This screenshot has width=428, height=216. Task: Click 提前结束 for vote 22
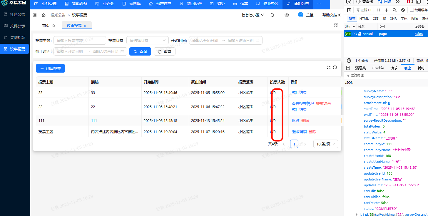click(x=323, y=103)
